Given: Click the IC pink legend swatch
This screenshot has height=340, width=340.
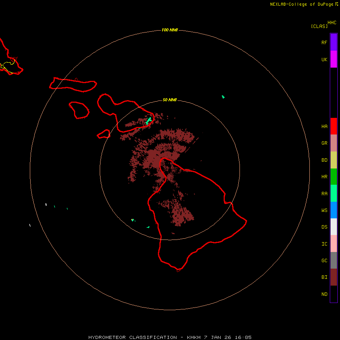Looking at the screenshot, I should 334,244.
